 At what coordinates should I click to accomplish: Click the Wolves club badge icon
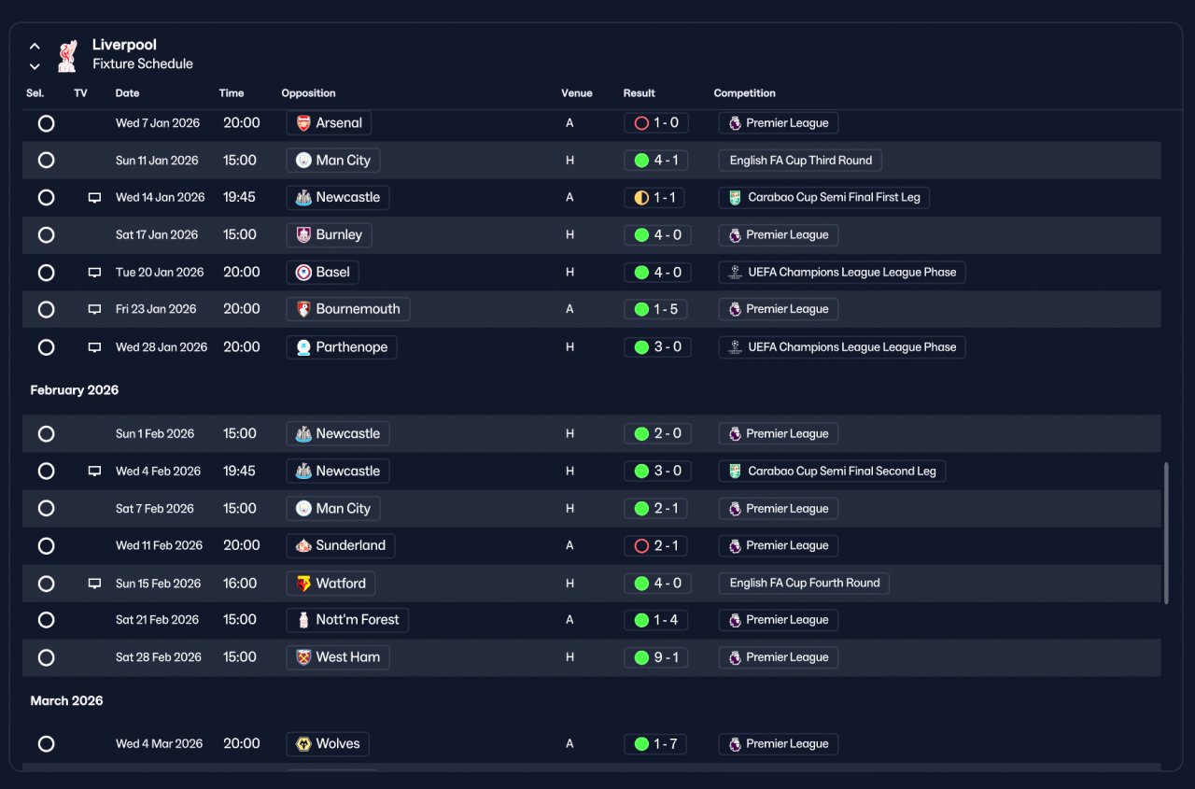click(303, 744)
